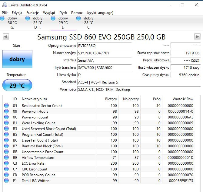Select the Airflow Temperature row name
Image resolution: width=203 pixels, height=192 pixels.
pos(38,158)
